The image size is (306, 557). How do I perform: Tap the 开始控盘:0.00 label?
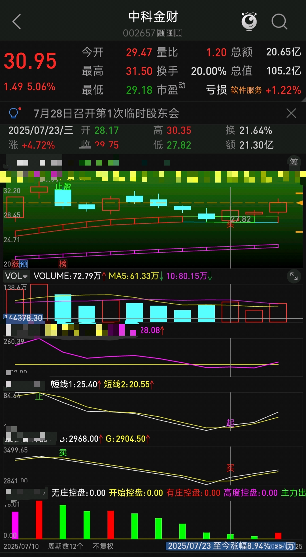(136, 493)
